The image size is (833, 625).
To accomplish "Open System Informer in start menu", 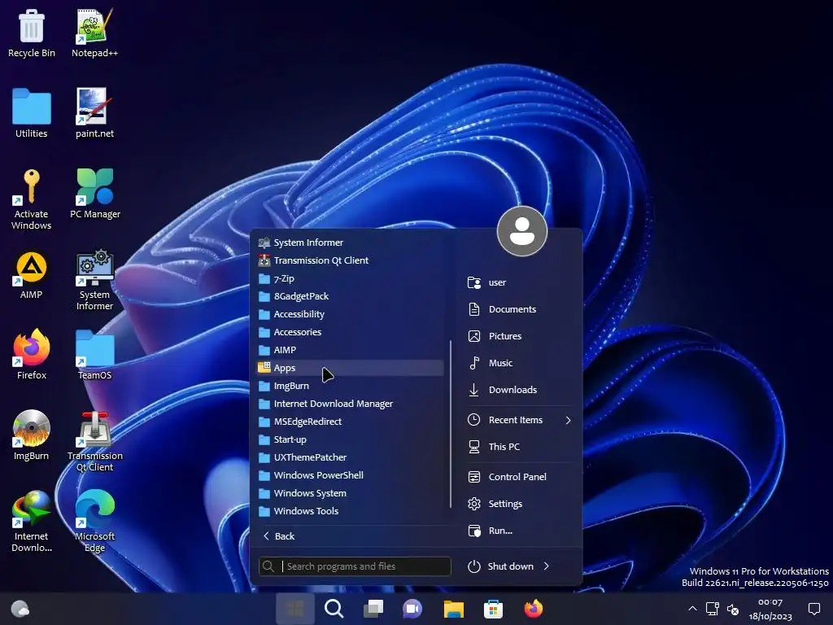I will coord(350,243).
